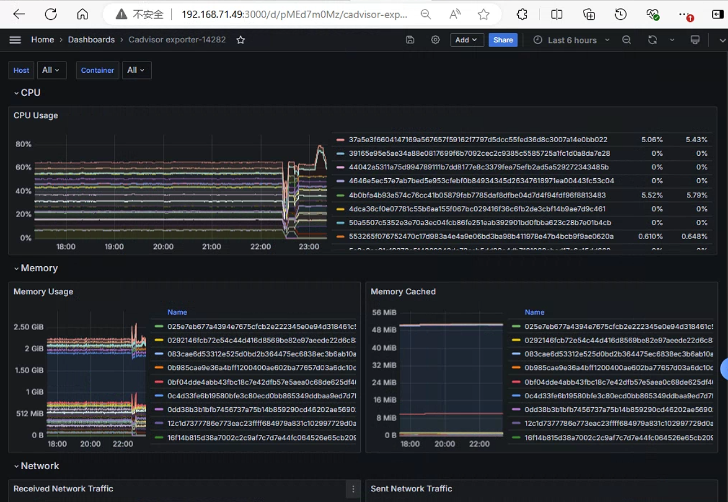Open Received Network Traffic panel menu

(x=354, y=489)
